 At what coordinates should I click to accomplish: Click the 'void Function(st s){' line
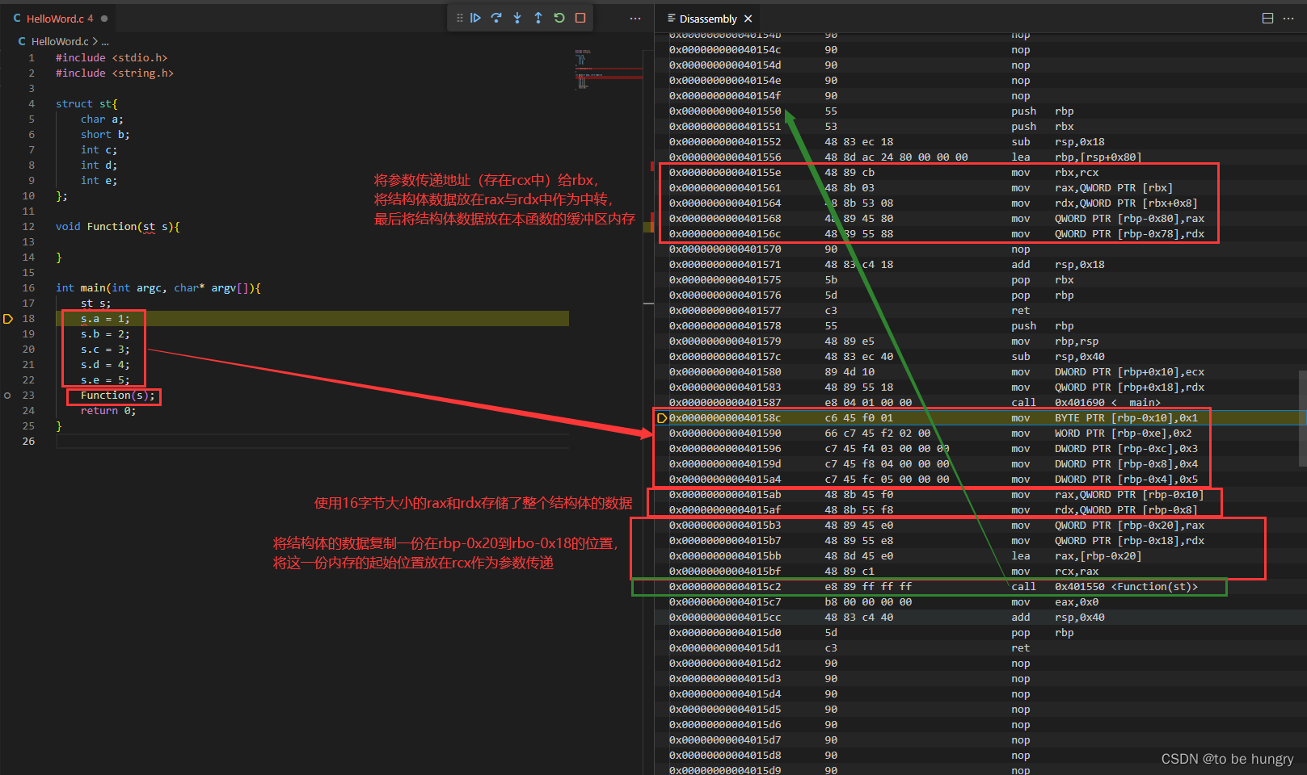pyautogui.click(x=118, y=227)
